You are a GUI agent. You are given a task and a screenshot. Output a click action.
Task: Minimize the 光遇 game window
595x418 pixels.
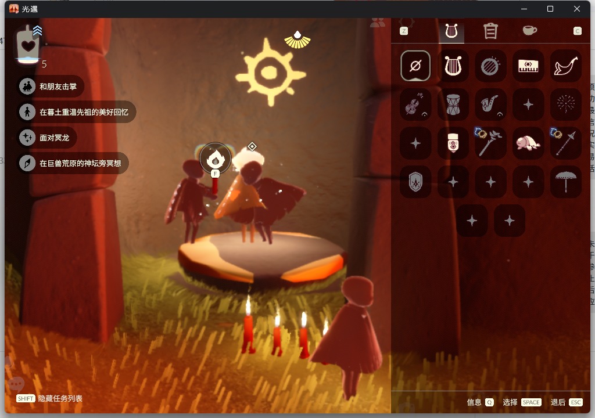pos(524,9)
